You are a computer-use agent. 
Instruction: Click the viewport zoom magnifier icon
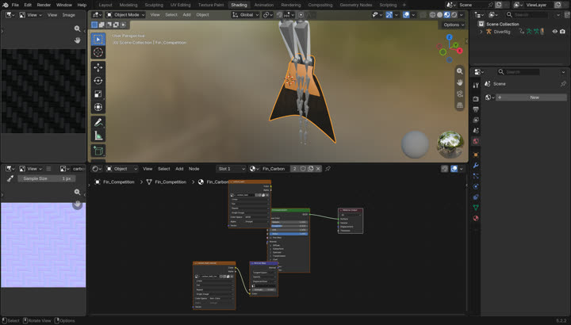click(460, 71)
